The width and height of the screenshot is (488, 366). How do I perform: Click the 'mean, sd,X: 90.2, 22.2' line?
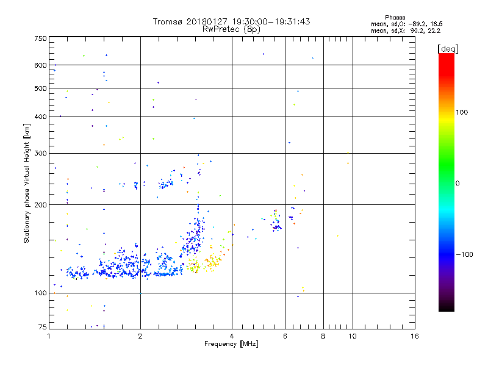(x=406, y=30)
